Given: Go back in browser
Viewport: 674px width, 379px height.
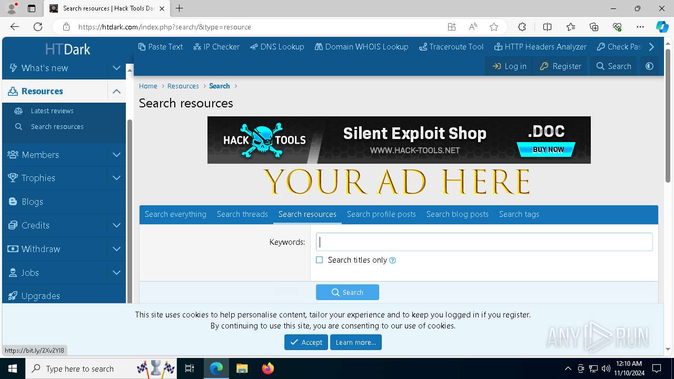Looking at the screenshot, I should pos(15,27).
